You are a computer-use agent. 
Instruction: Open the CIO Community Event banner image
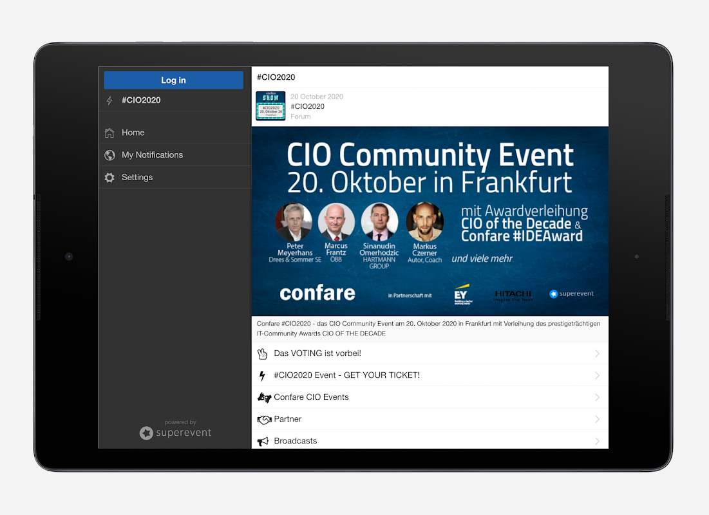click(x=430, y=221)
